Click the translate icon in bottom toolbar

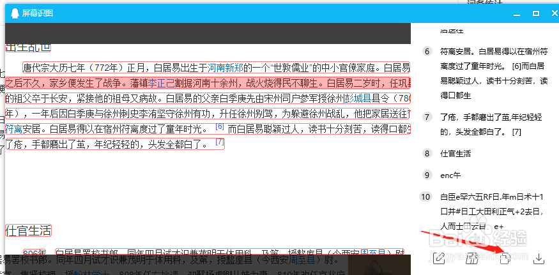tap(472, 259)
